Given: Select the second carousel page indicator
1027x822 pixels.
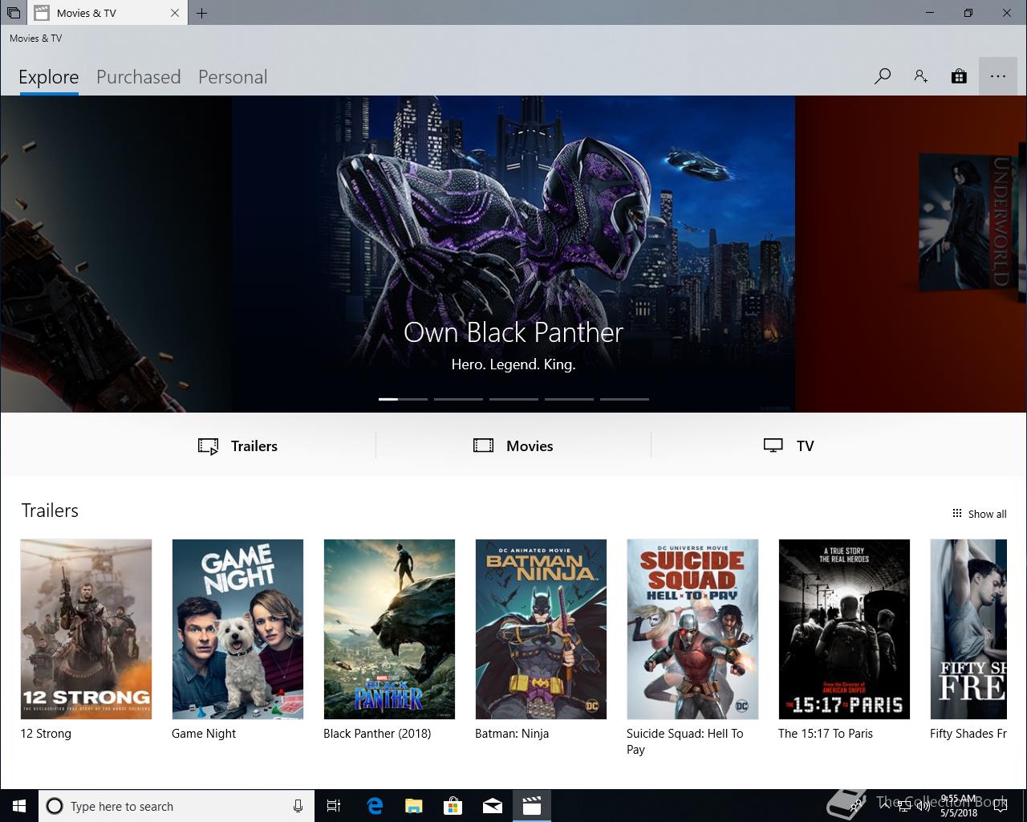Looking at the screenshot, I should click(458, 399).
